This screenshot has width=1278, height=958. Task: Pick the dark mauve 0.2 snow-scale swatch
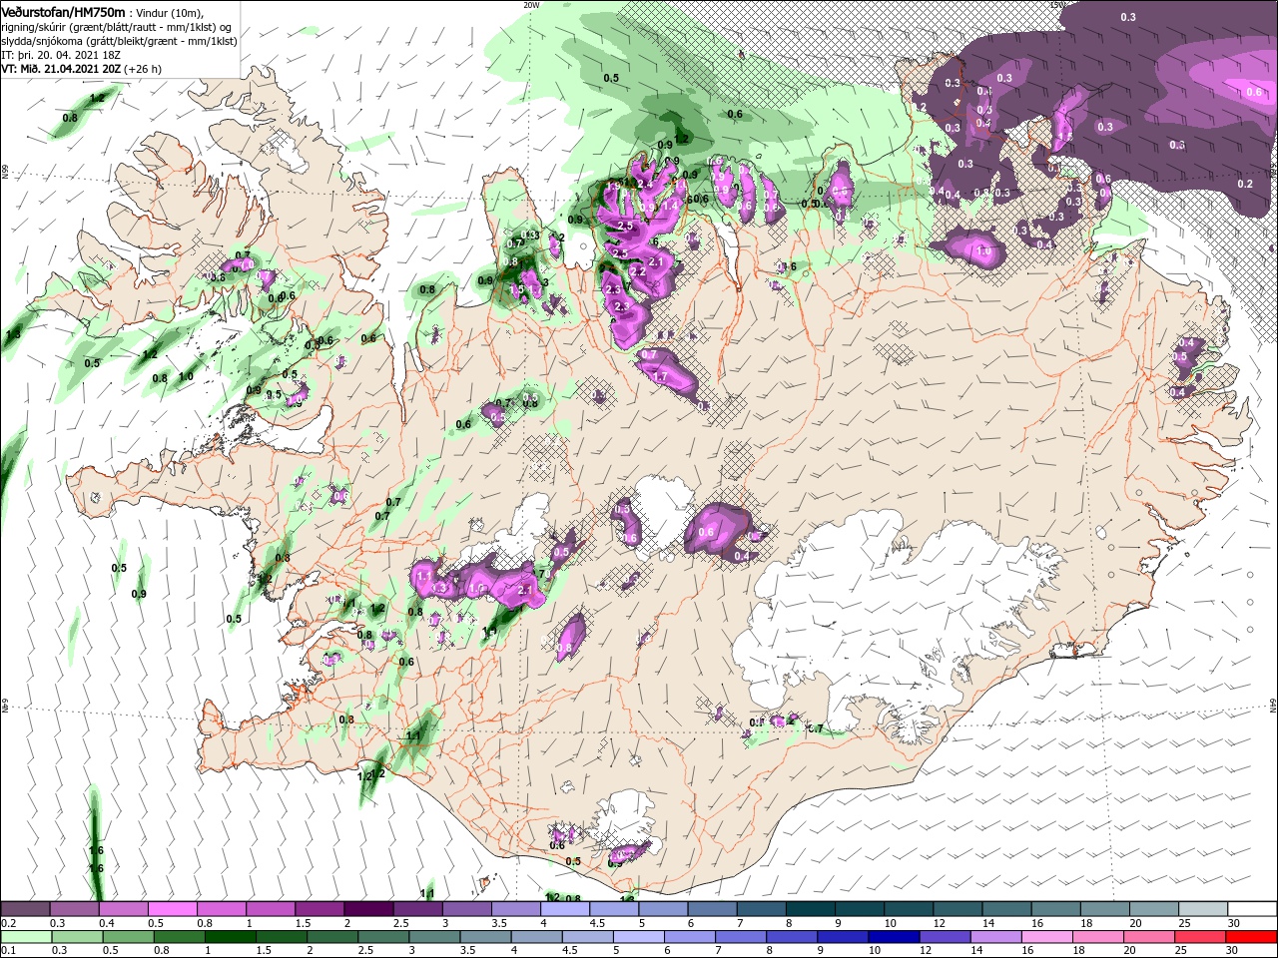click(x=25, y=909)
